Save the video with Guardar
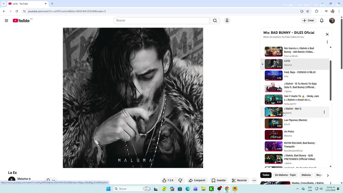This screenshot has height=193, width=343. pyautogui.click(x=219, y=180)
